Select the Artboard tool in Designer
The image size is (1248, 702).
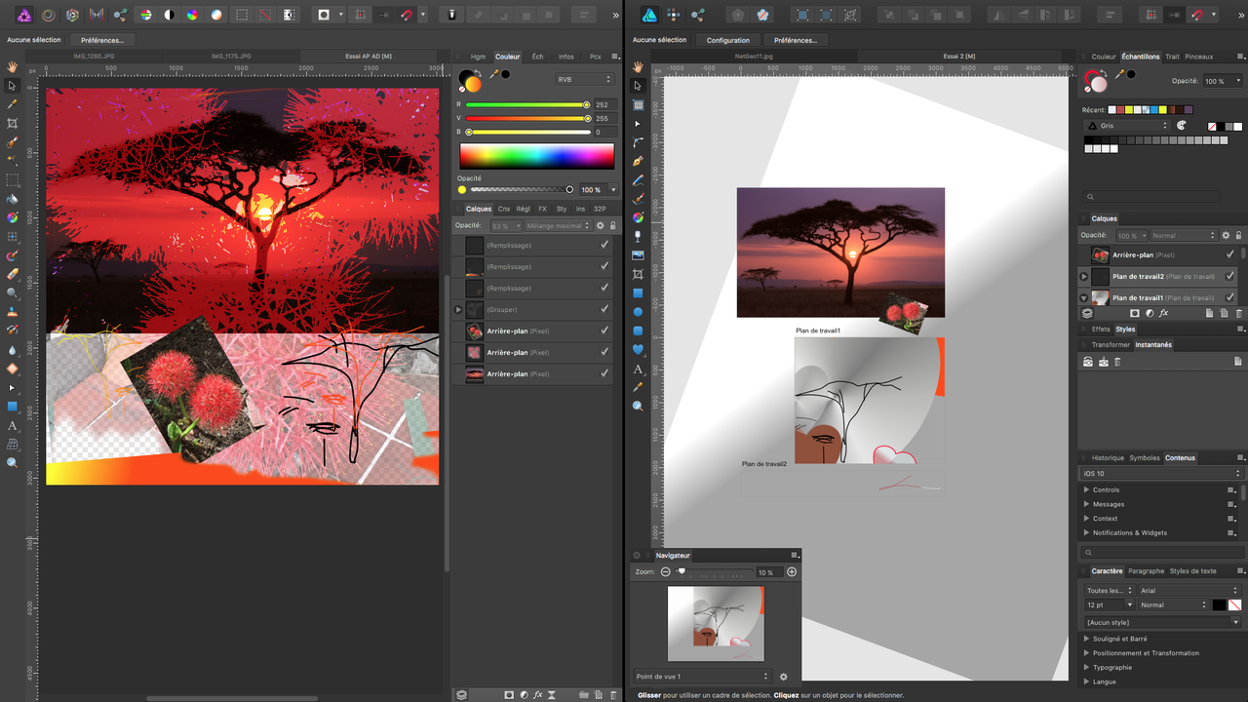(639, 104)
